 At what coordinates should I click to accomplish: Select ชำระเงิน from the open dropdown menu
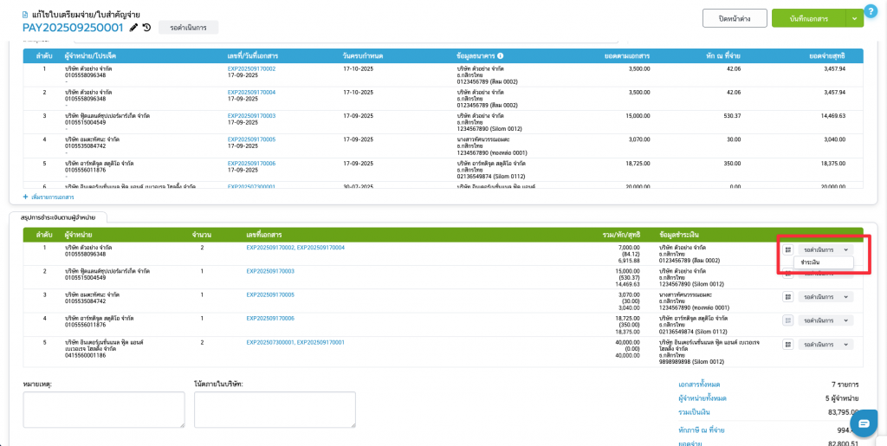(812, 262)
